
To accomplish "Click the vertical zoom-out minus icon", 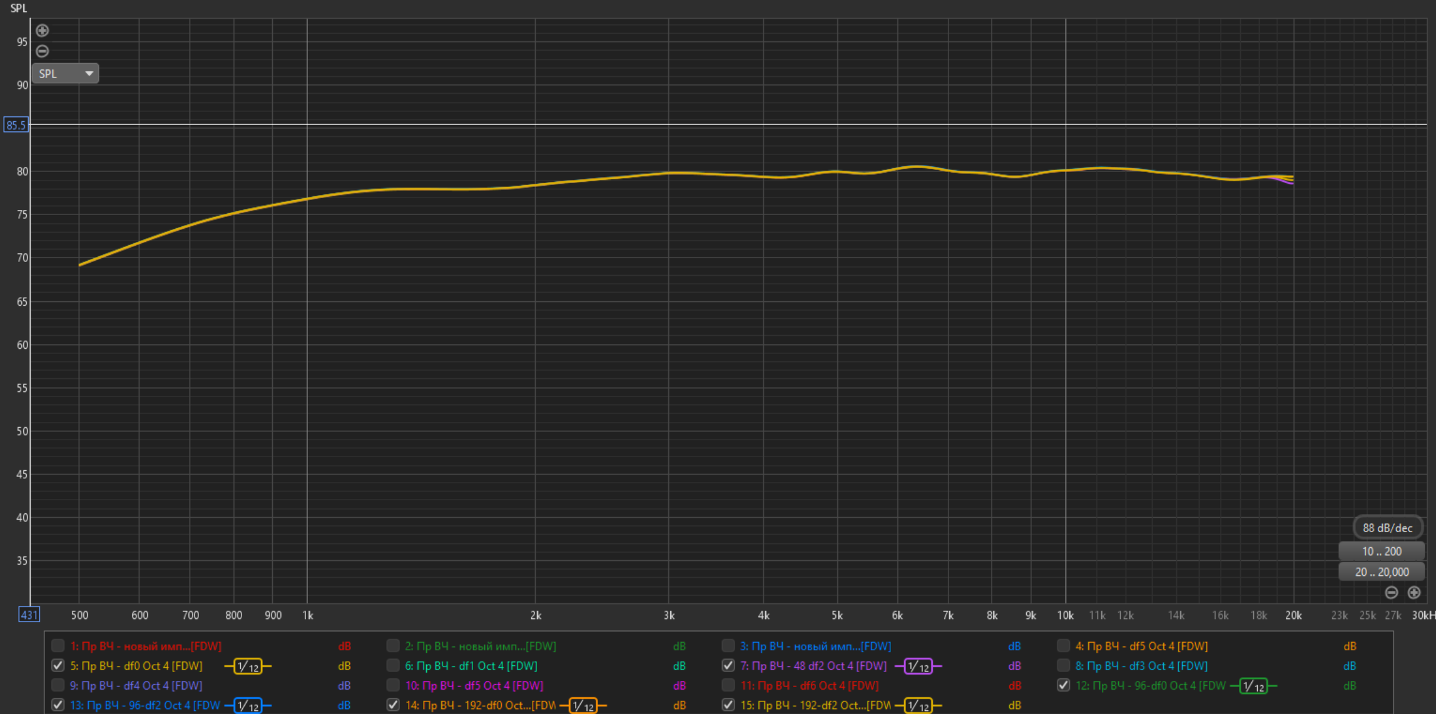I will pyautogui.click(x=42, y=51).
